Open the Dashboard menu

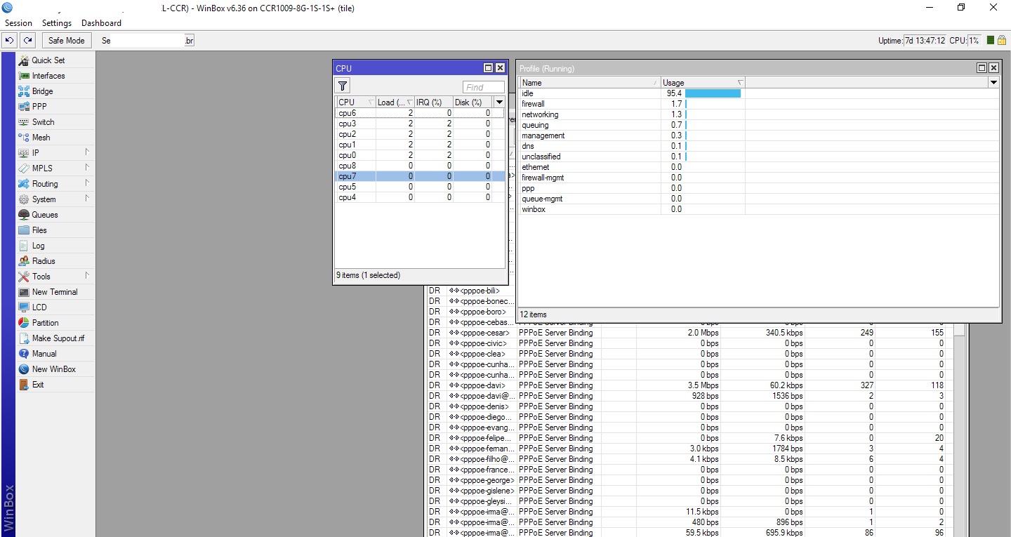pos(101,23)
